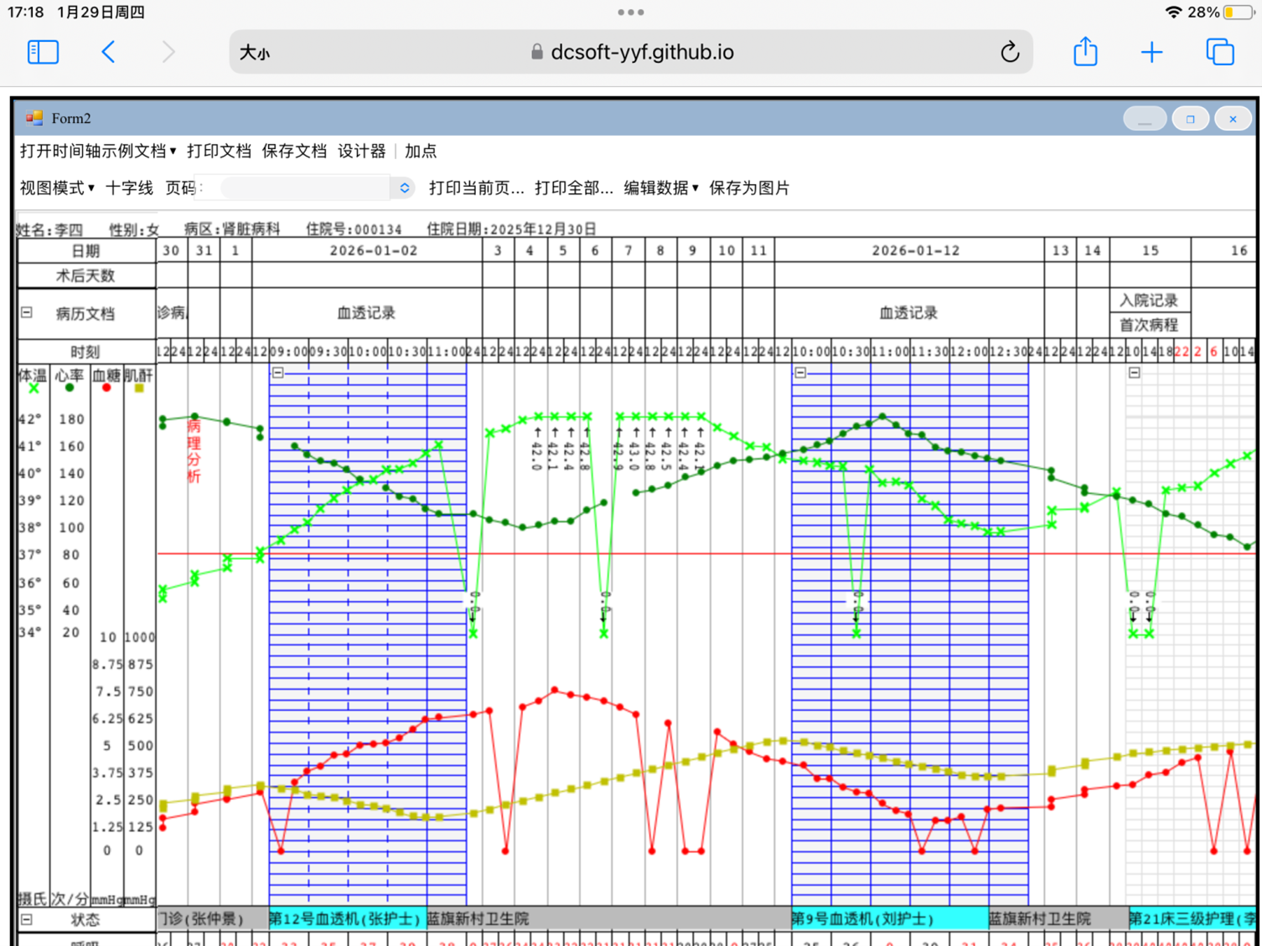Click the red 病理分析 annotation
The image size is (1262, 946).
[194, 451]
